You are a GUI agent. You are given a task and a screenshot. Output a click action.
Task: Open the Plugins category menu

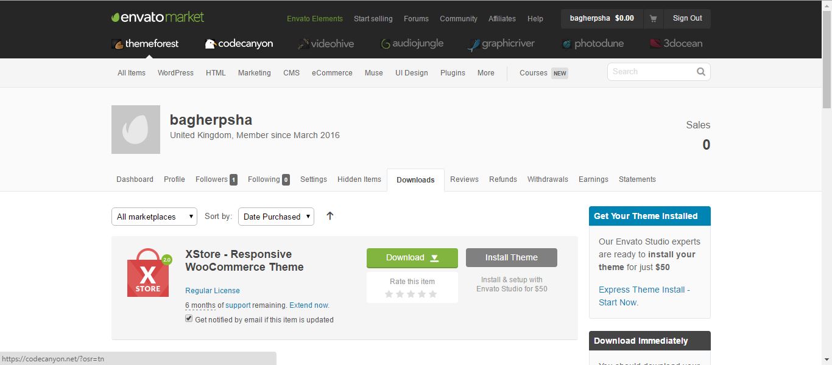tap(453, 73)
